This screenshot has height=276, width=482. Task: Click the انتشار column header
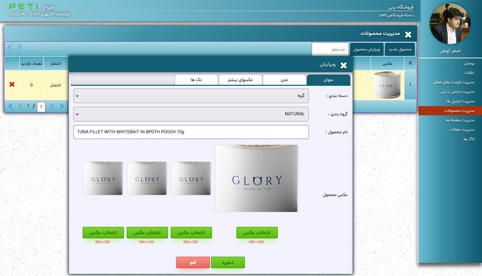(55, 63)
